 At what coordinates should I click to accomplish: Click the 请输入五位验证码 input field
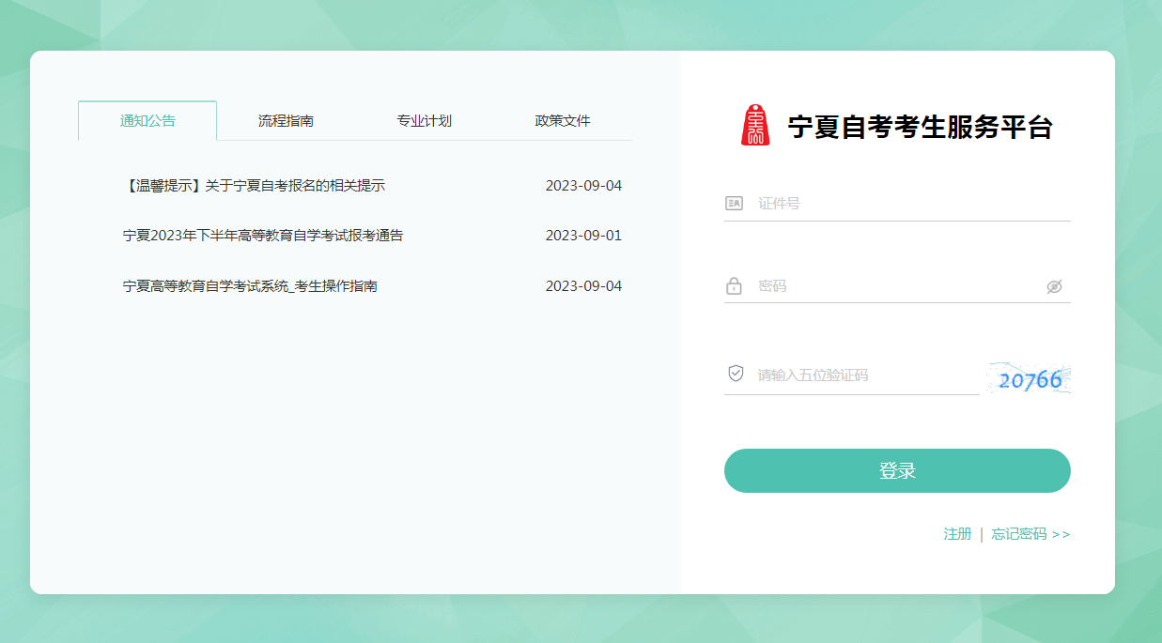pyautogui.click(x=864, y=375)
